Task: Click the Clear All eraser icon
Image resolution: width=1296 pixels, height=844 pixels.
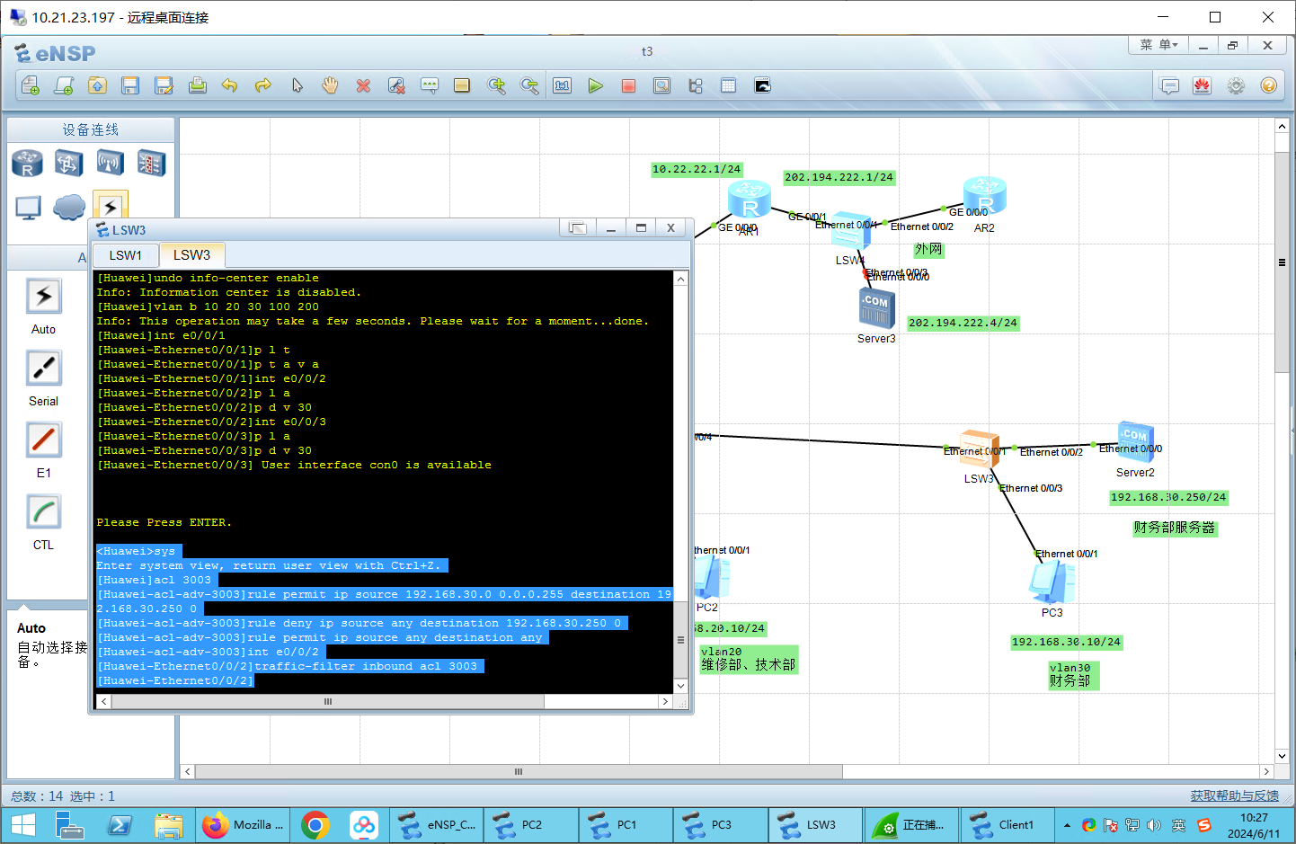Action: (396, 85)
